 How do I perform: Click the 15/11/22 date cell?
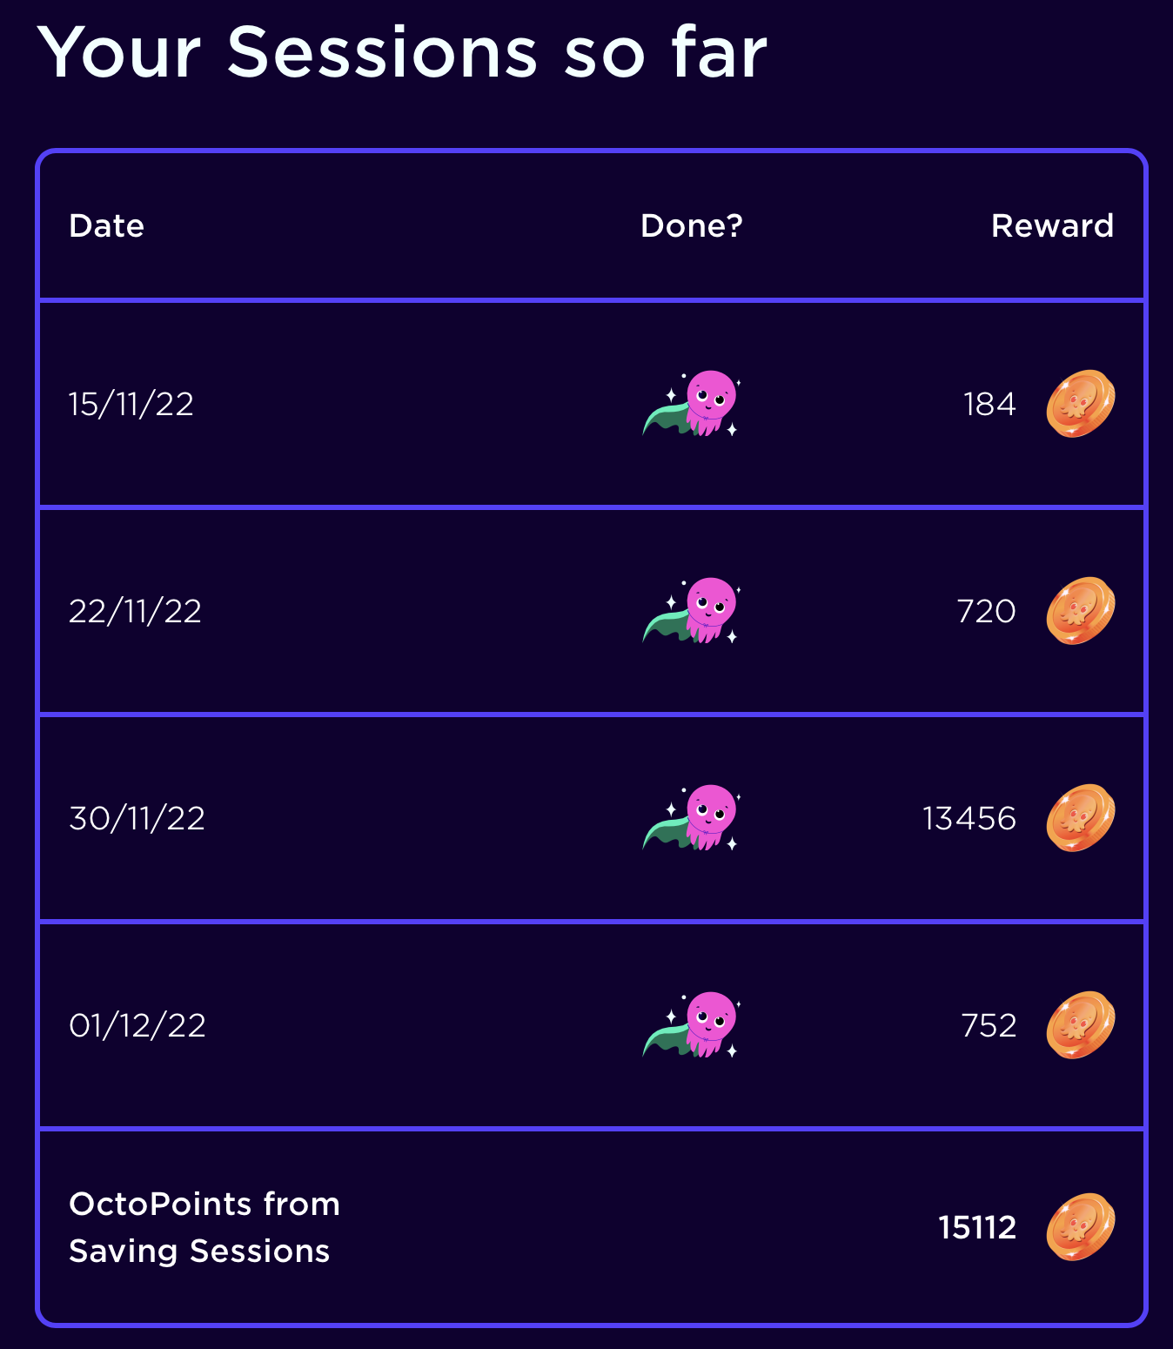[x=131, y=404]
